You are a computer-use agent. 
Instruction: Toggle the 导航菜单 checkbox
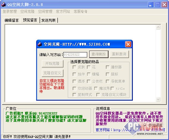click(x=108, y=81)
